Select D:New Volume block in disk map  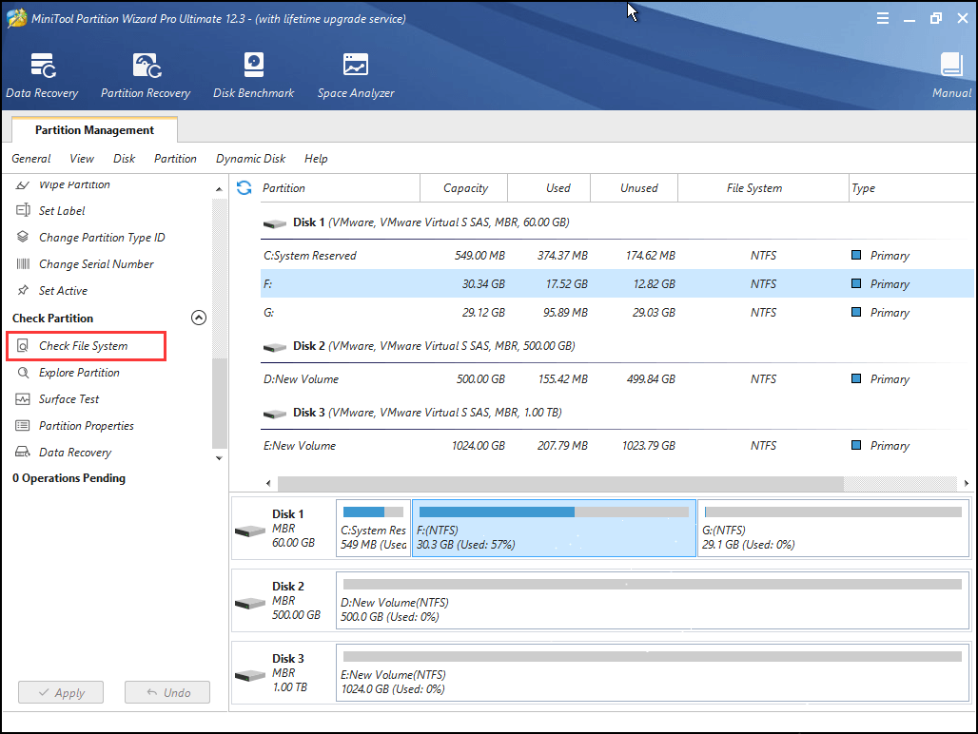pyautogui.click(x=653, y=600)
